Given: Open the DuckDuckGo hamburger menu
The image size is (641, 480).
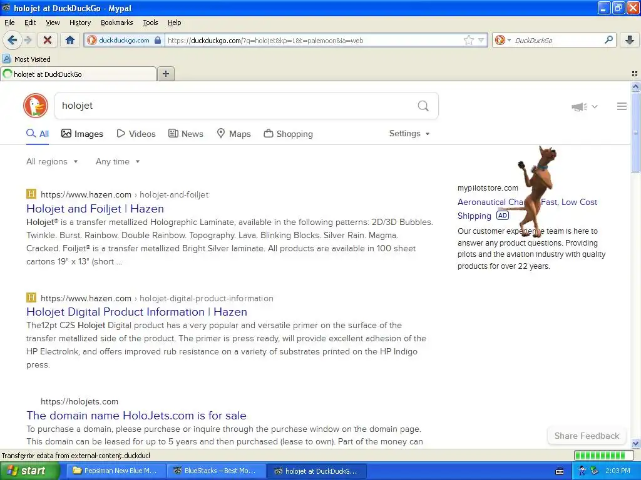Looking at the screenshot, I should 622,106.
